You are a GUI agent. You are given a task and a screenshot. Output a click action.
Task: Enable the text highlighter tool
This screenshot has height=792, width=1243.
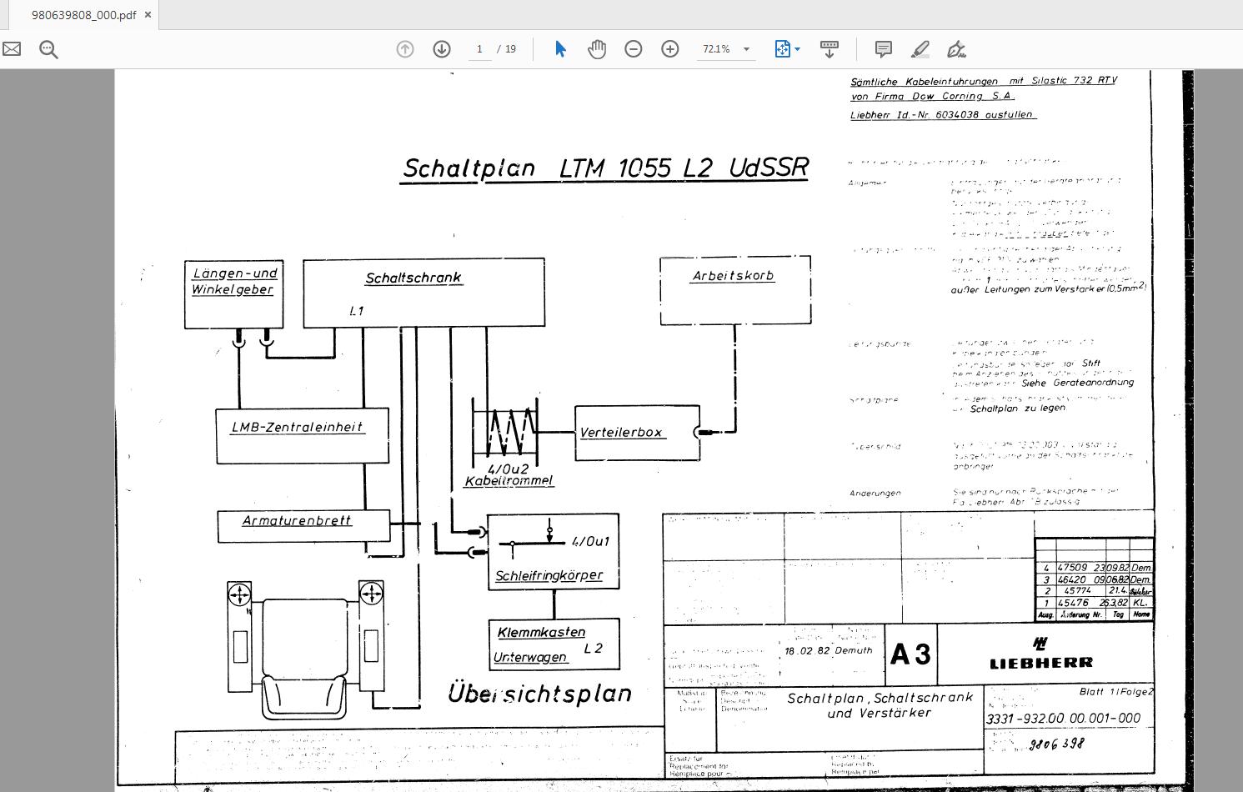click(x=919, y=49)
